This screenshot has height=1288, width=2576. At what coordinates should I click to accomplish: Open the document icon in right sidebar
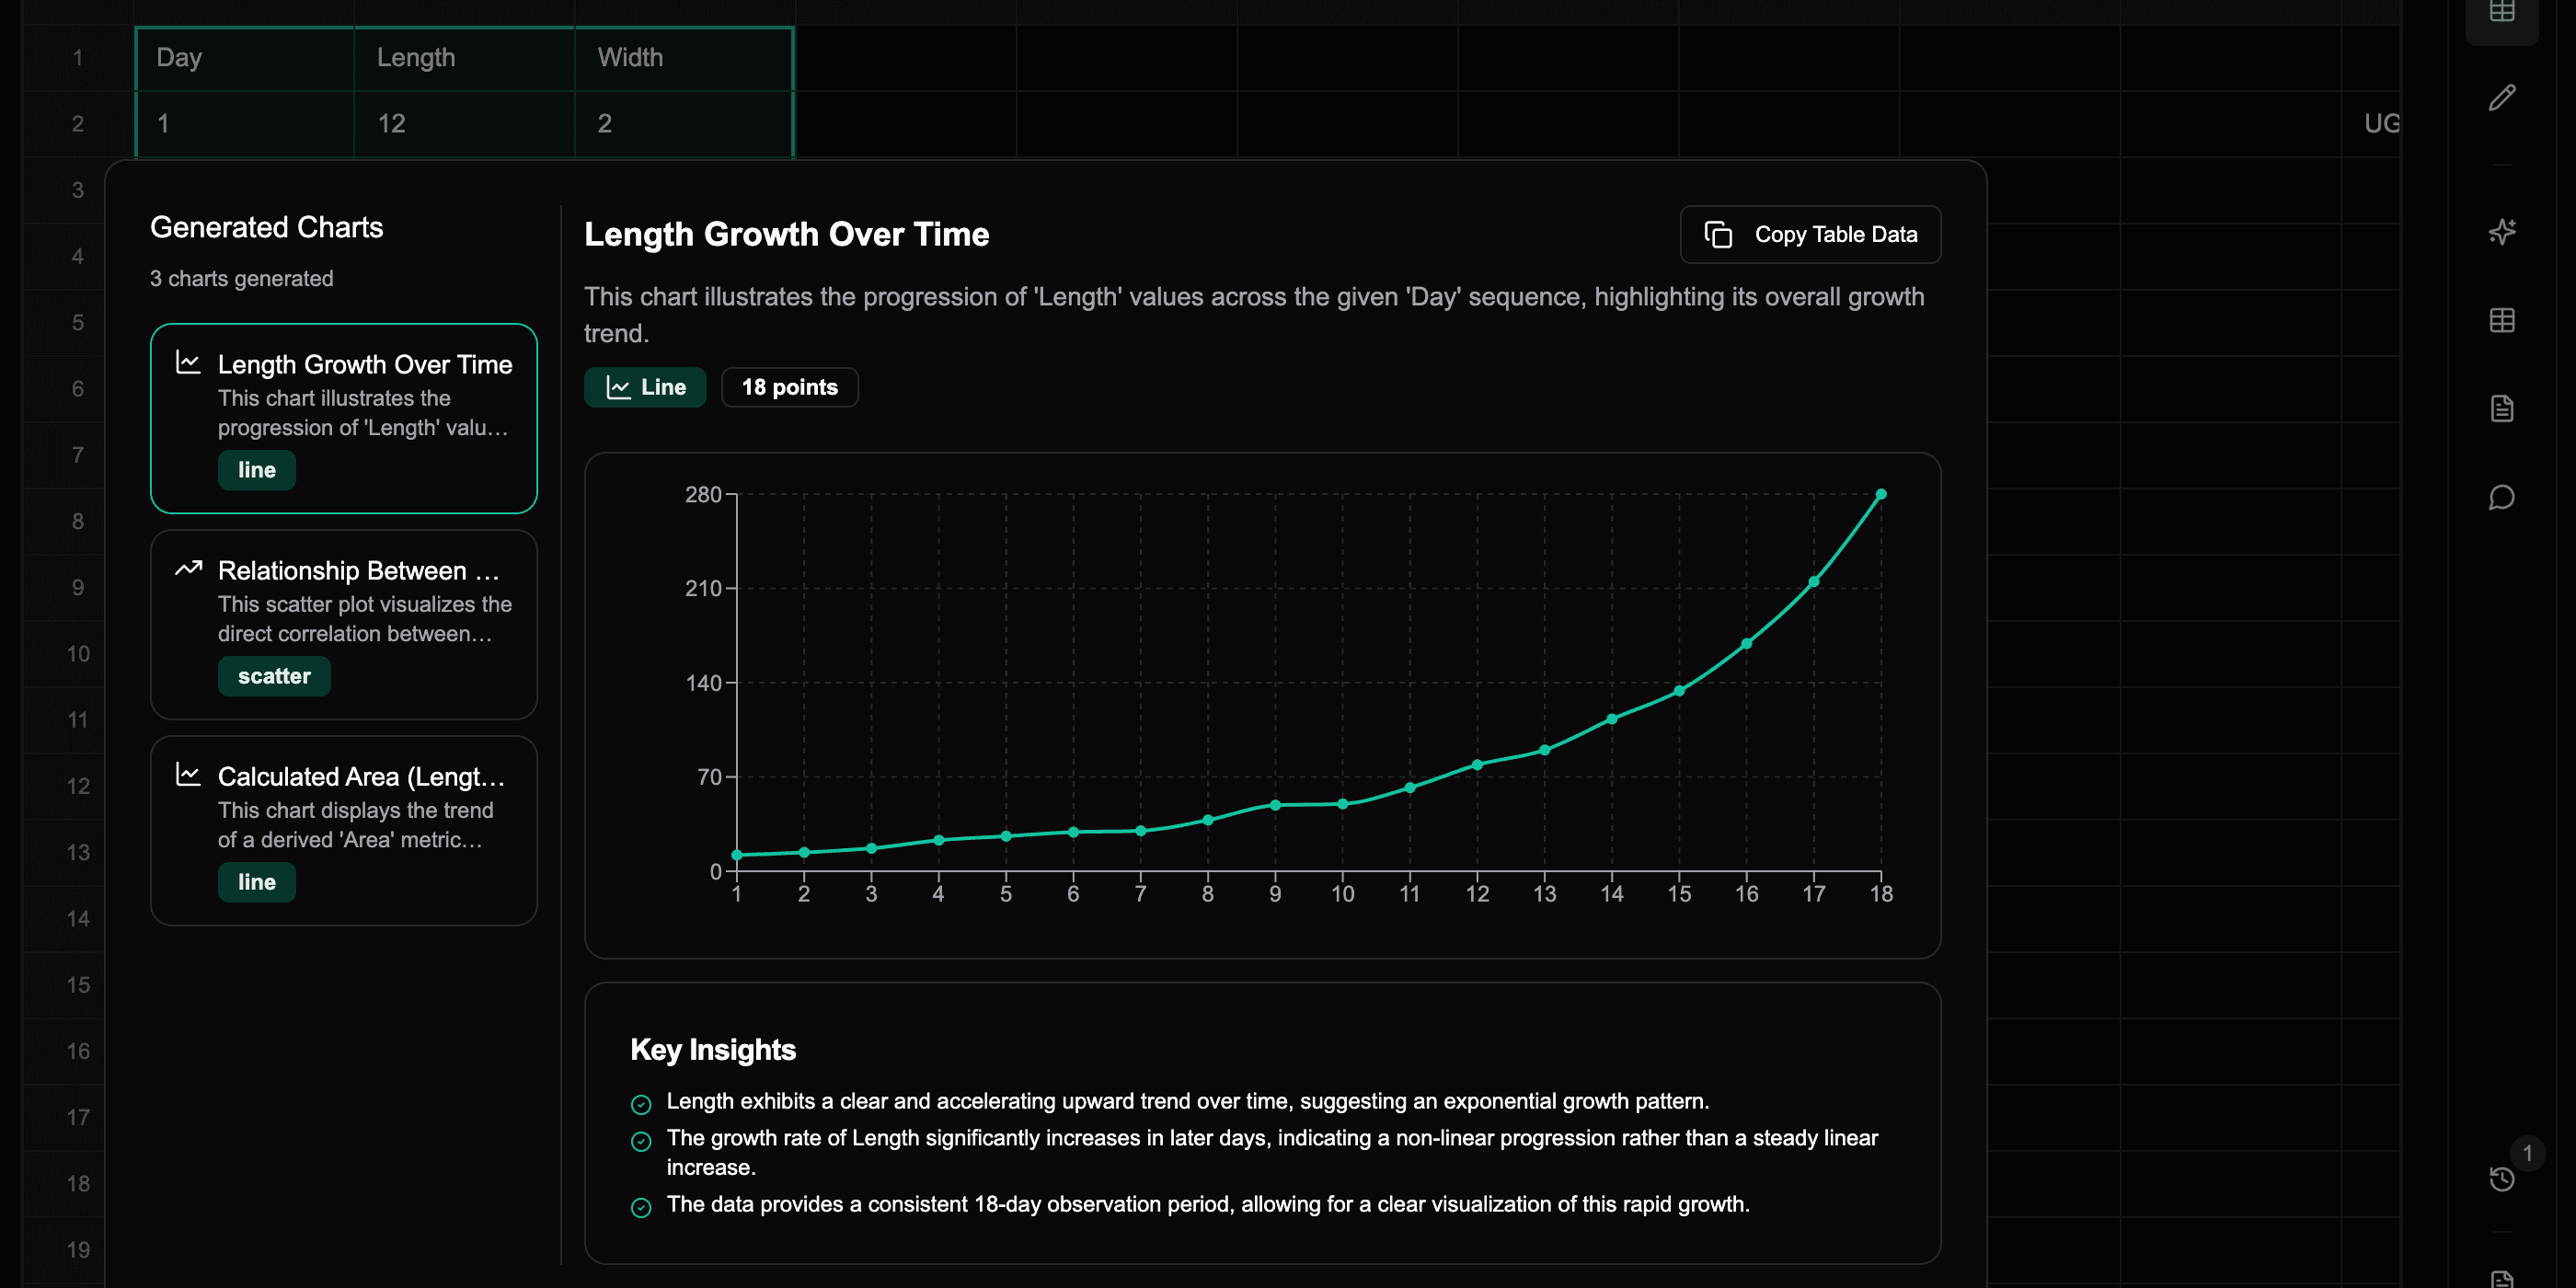tap(2501, 409)
